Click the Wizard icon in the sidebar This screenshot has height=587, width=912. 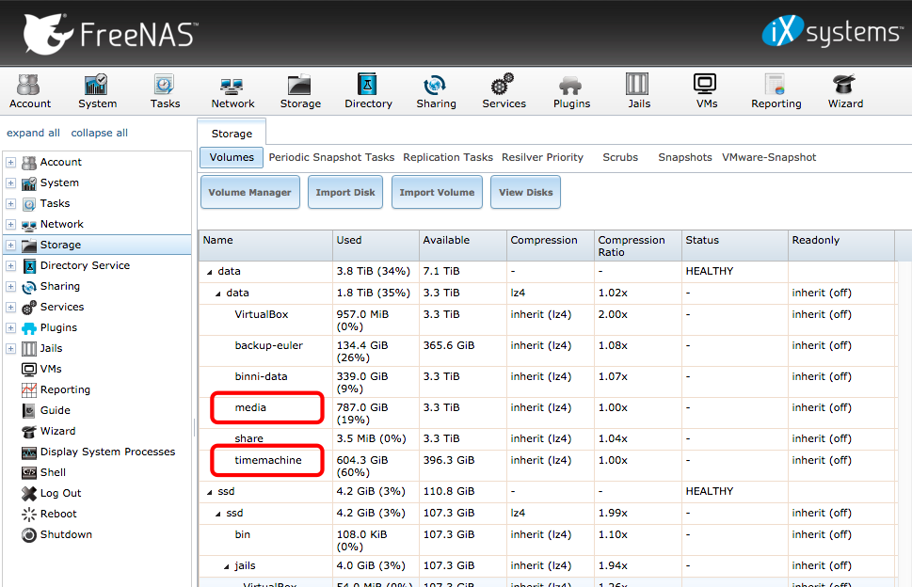pyautogui.click(x=28, y=431)
